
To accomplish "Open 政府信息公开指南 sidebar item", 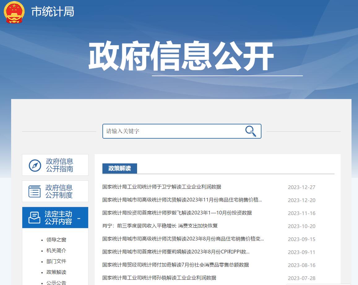I will [x=59, y=165].
